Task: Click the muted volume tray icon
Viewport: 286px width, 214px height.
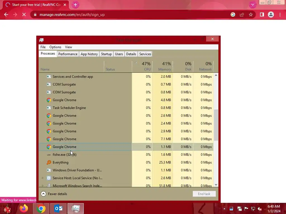Action: coord(260,209)
